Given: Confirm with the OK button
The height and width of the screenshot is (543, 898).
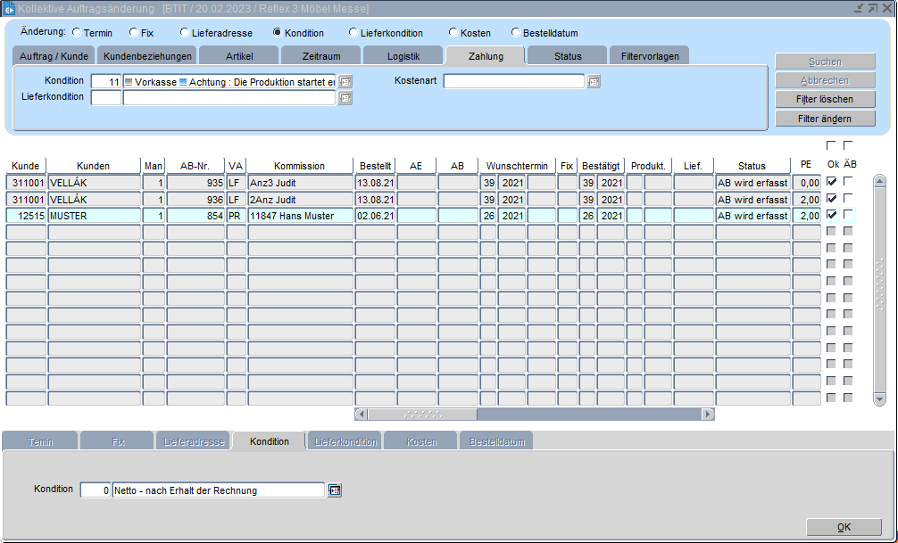Looking at the screenshot, I should [844, 527].
